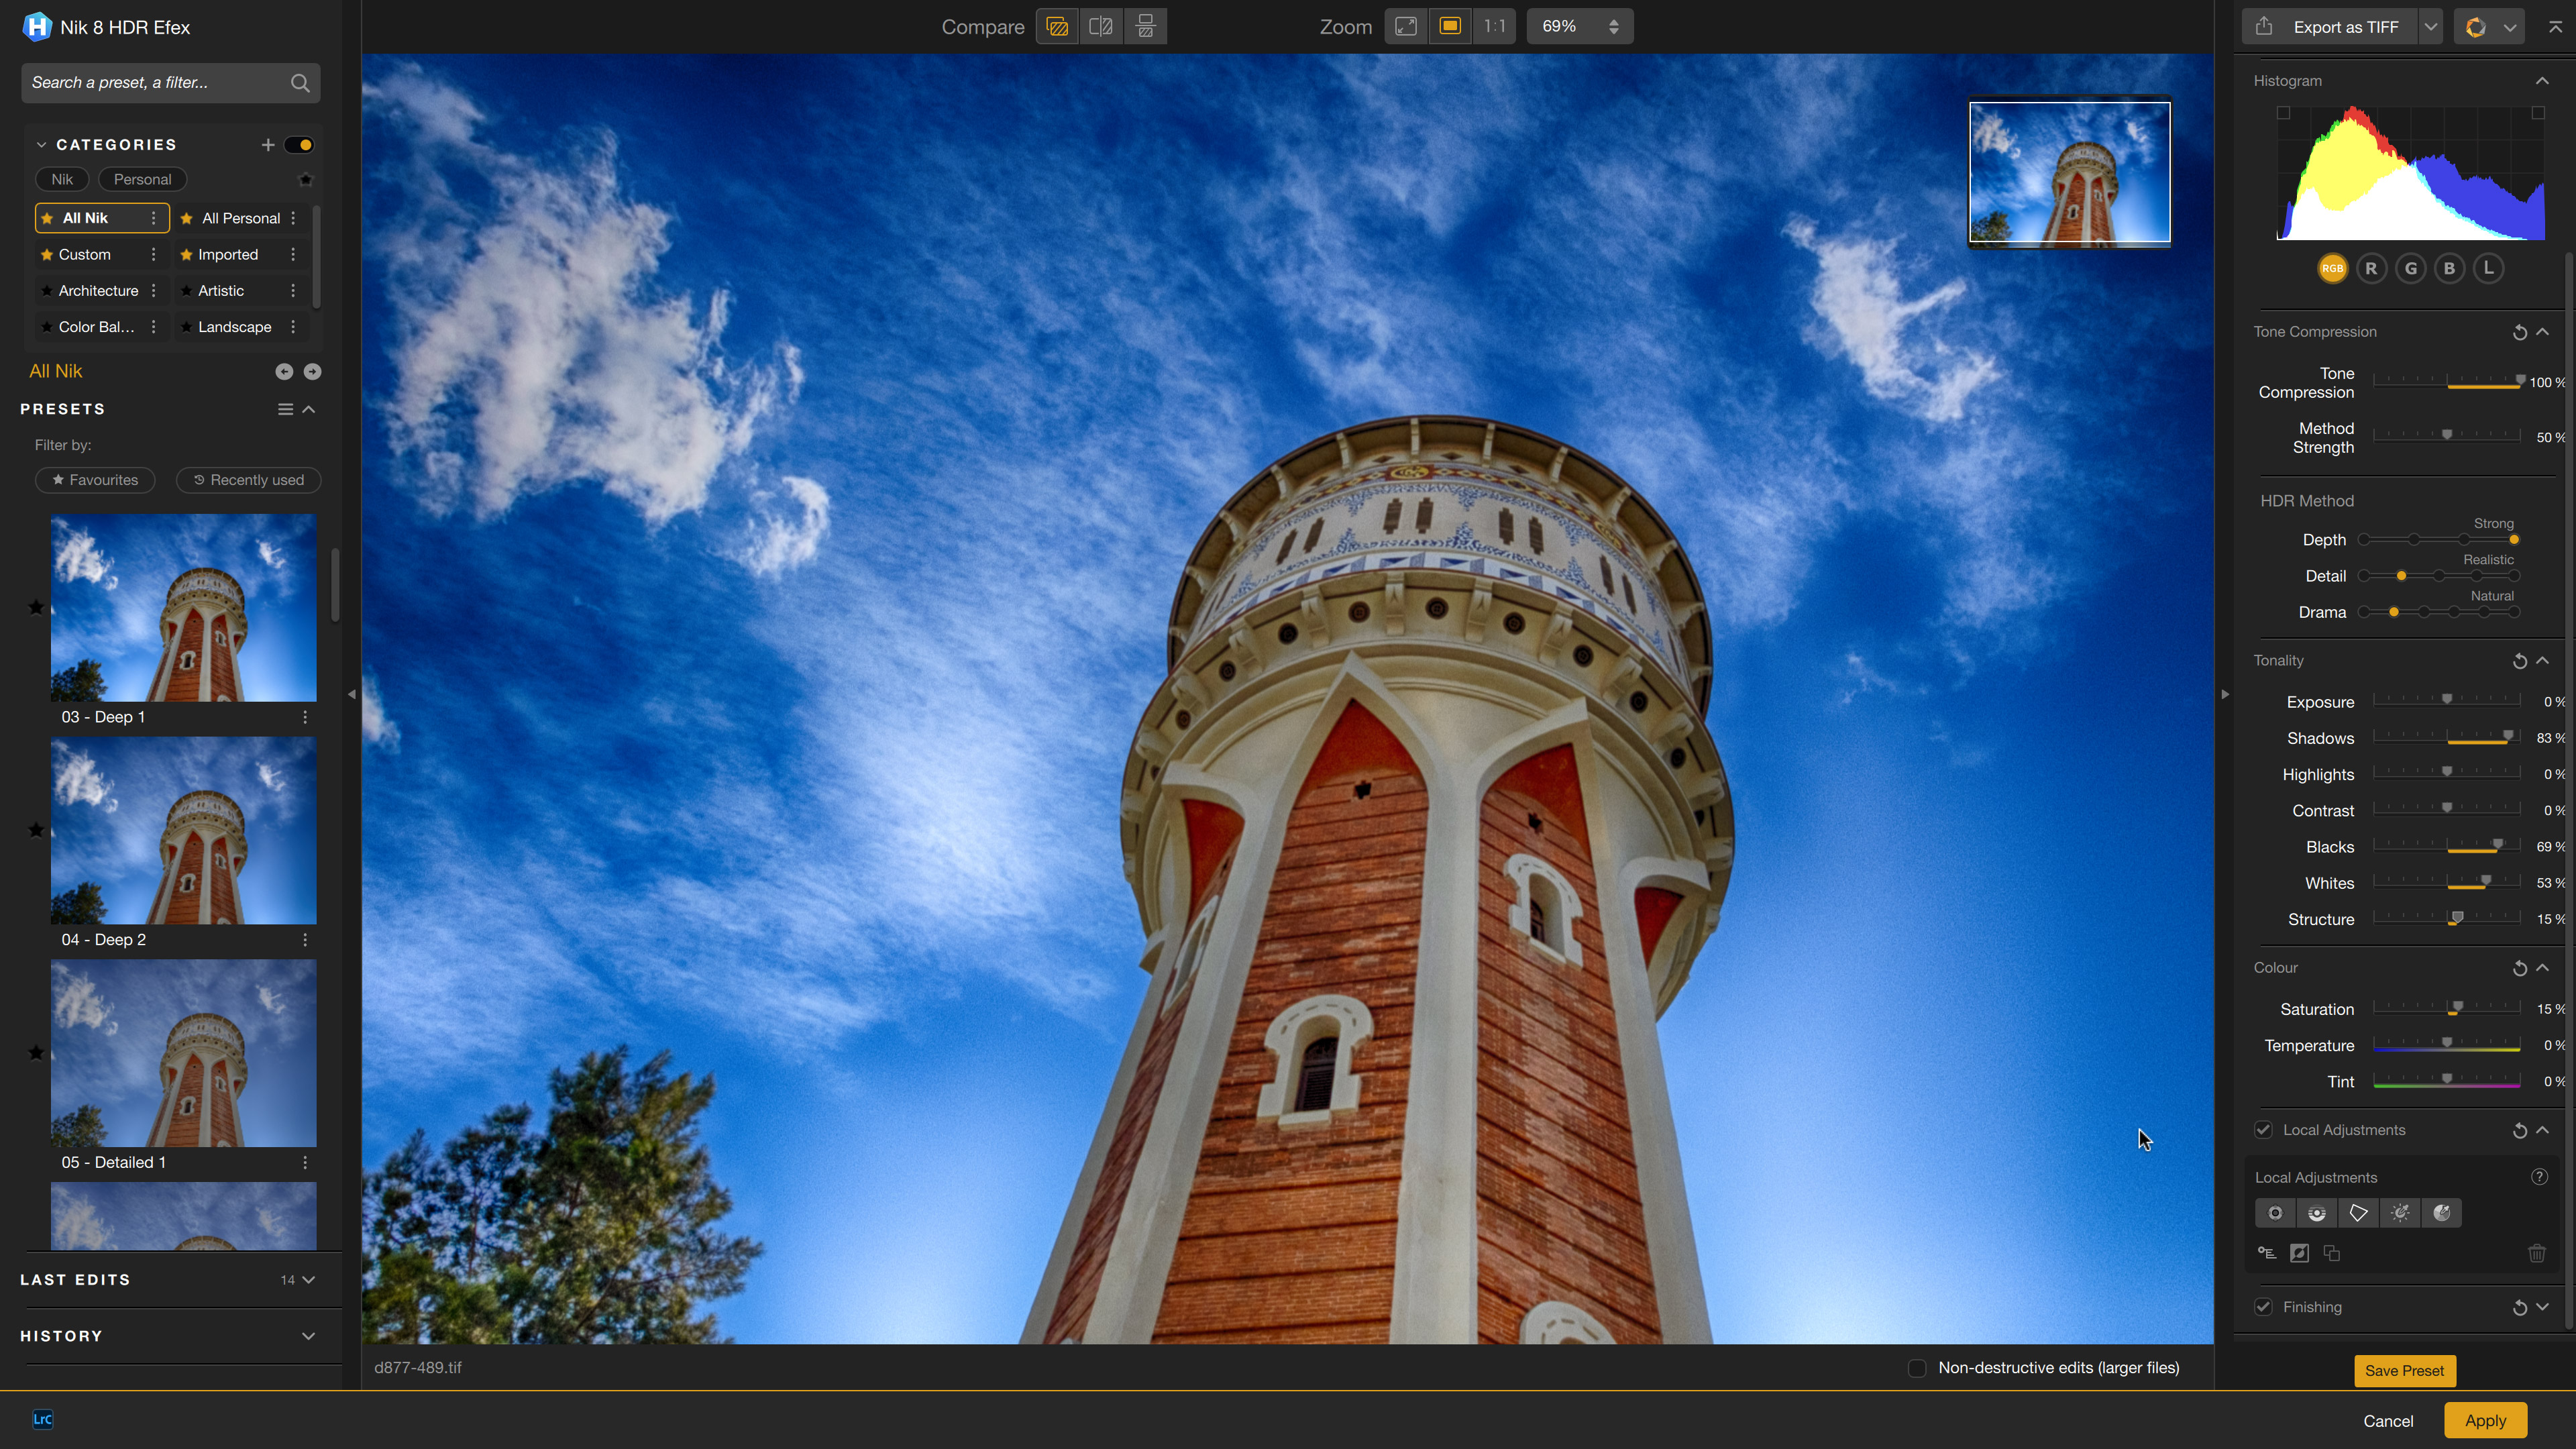This screenshot has height=1449, width=2576.
Task: Click the side-by-side compare icon
Action: [1145, 27]
